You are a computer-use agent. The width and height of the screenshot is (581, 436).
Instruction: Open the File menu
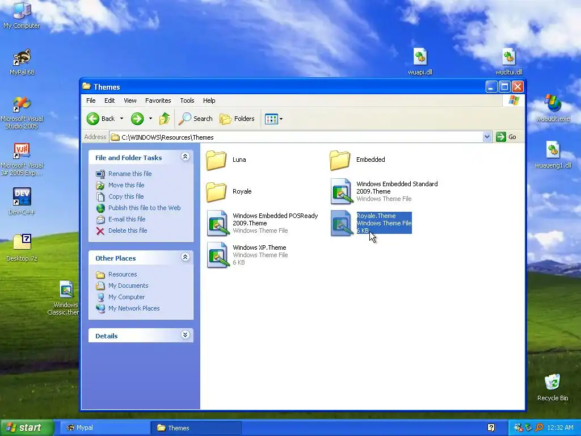pos(91,100)
